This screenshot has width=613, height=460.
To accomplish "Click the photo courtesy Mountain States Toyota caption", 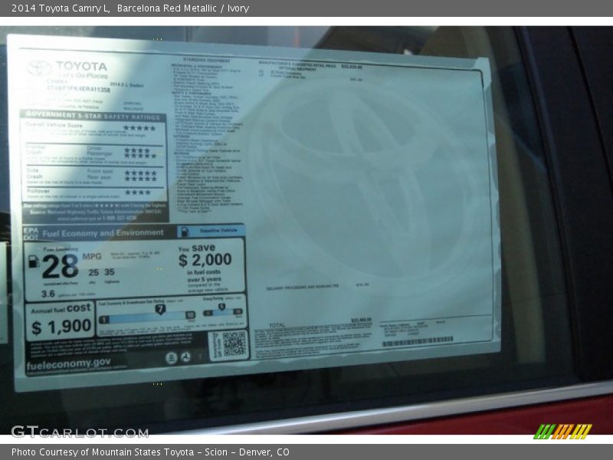I will (x=150, y=452).
